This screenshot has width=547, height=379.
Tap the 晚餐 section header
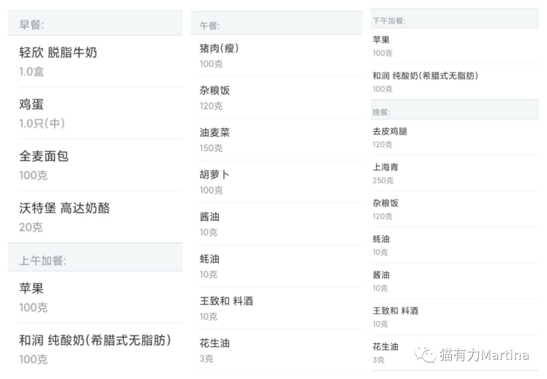click(455, 110)
